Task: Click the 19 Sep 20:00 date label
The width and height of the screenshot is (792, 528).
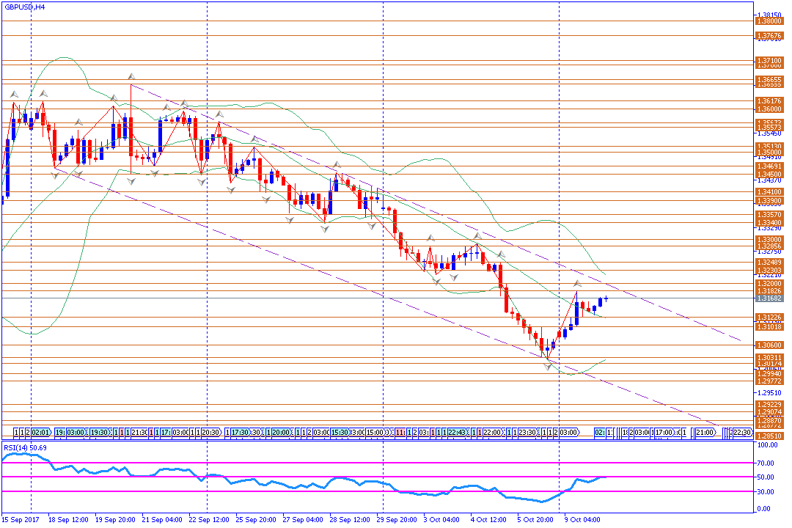Action: (115, 519)
